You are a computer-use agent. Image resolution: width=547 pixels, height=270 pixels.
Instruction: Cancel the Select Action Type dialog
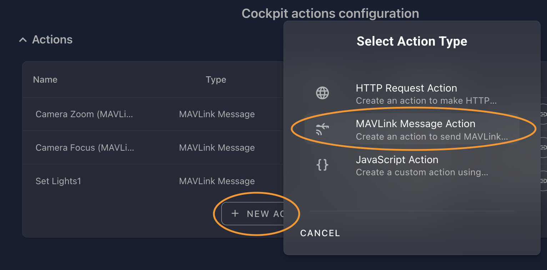click(x=320, y=233)
